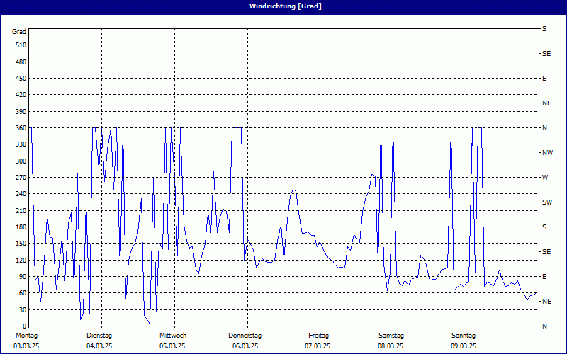Select the Mittwoch day label
This screenshot has height=354, width=567.
(173, 336)
